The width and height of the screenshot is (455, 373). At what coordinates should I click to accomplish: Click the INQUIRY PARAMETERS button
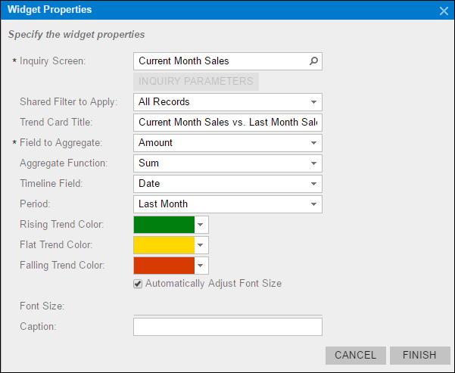click(x=196, y=82)
